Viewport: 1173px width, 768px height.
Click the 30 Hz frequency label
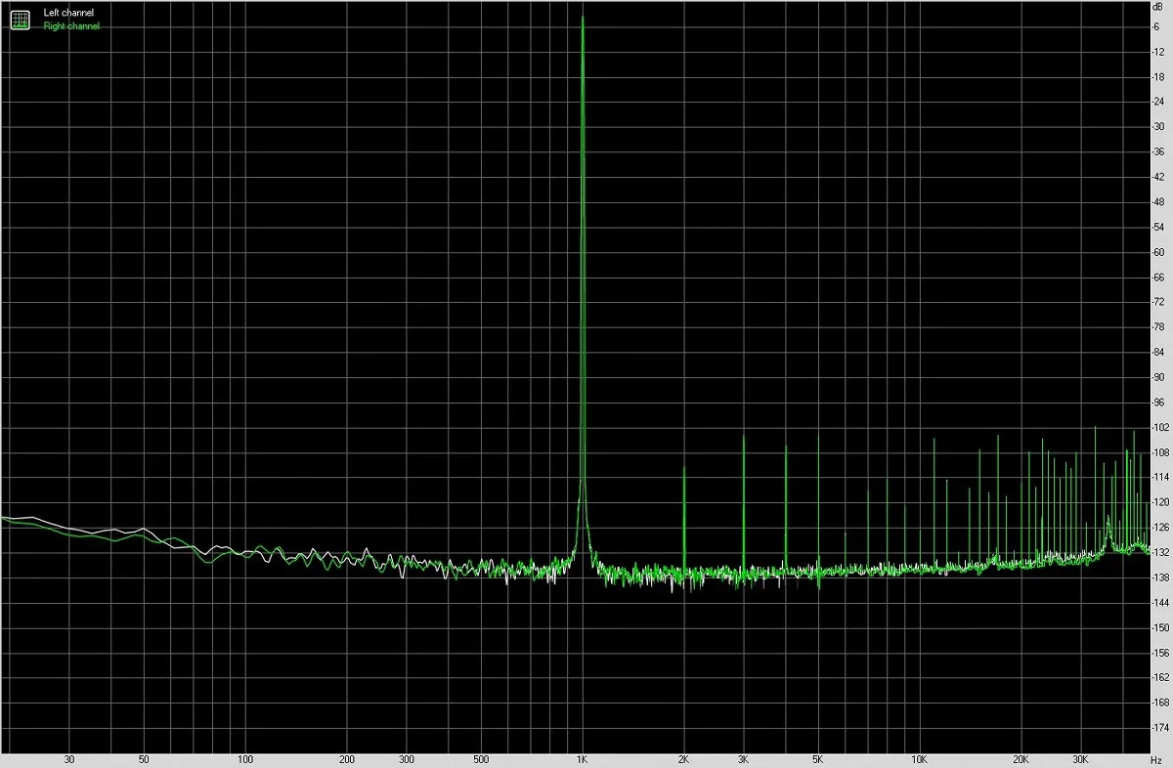(69, 758)
